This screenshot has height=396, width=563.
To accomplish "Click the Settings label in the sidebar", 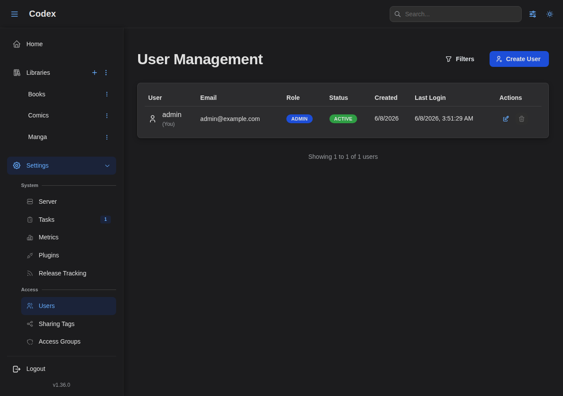I will (x=37, y=165).
